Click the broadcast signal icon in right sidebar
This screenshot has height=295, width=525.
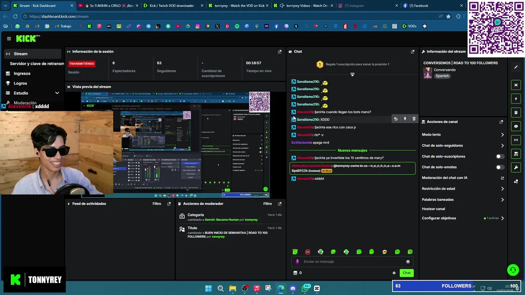[x=516, y=140]
